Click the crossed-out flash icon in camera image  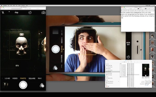(3, 12)
